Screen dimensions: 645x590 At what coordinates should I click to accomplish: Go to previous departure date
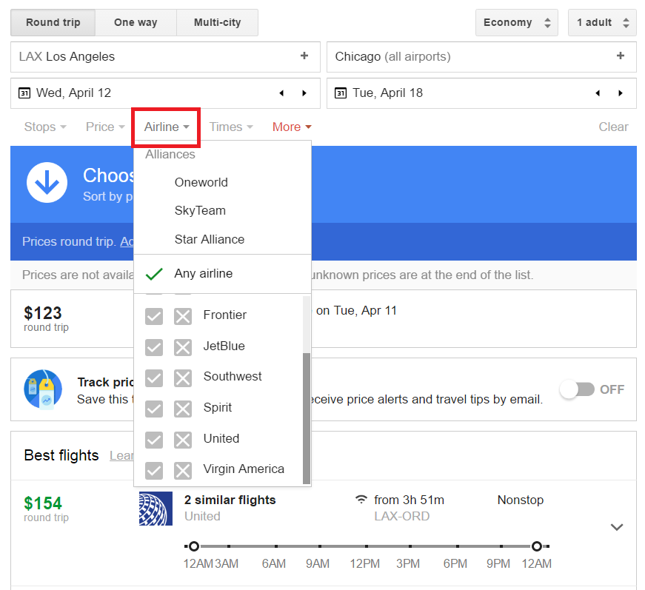(x=281, y=93)
